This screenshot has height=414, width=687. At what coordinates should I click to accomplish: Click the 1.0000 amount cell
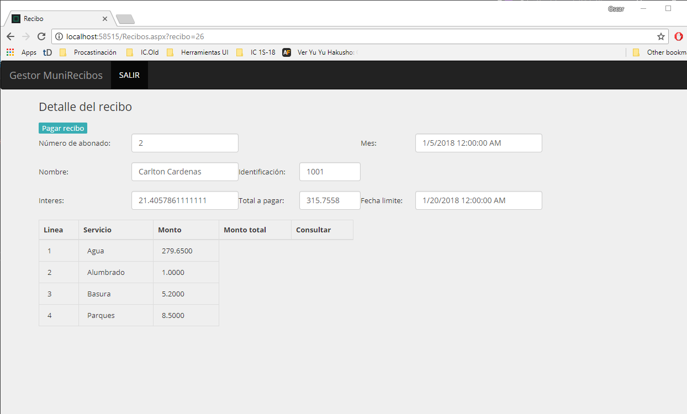(186, 273)
